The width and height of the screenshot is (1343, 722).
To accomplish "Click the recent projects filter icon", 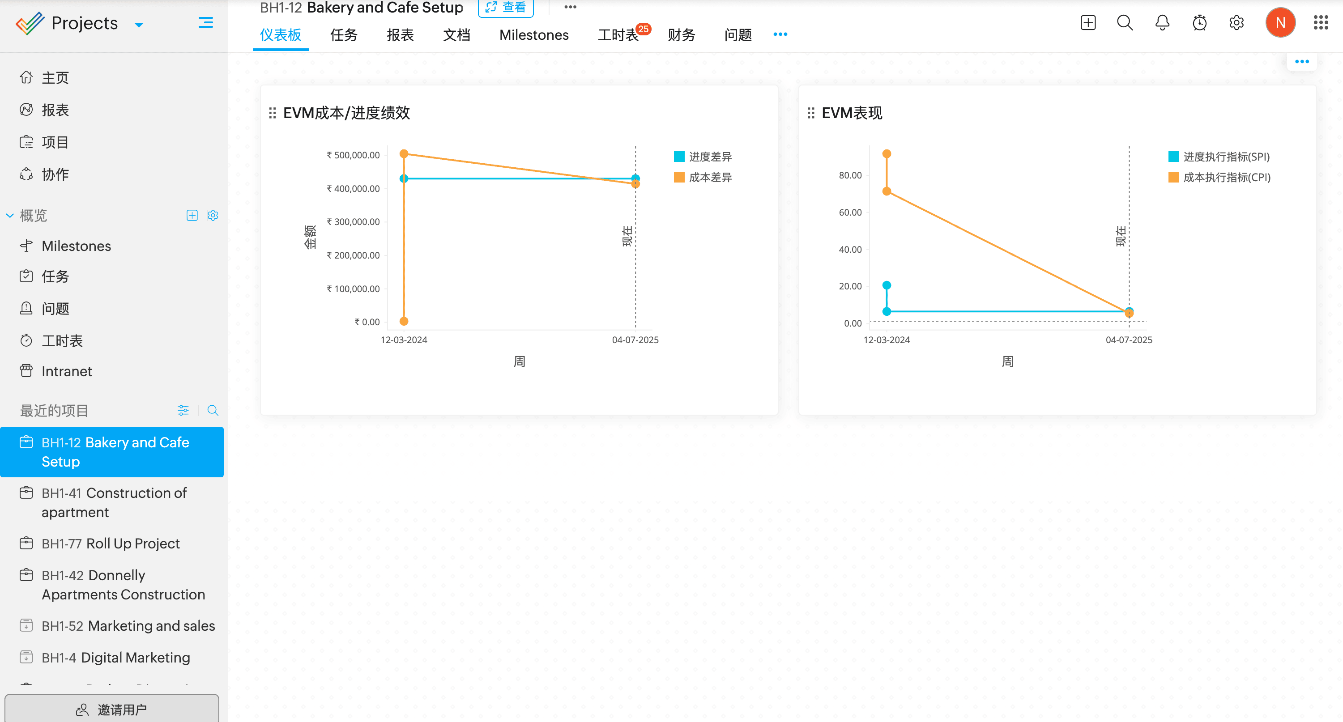I will pyautogui.click(x=183, y=410).
